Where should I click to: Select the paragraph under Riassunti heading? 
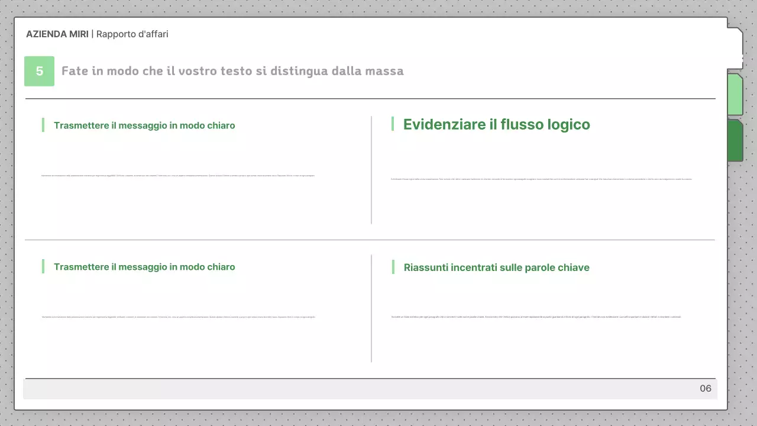tap(535, 317)
